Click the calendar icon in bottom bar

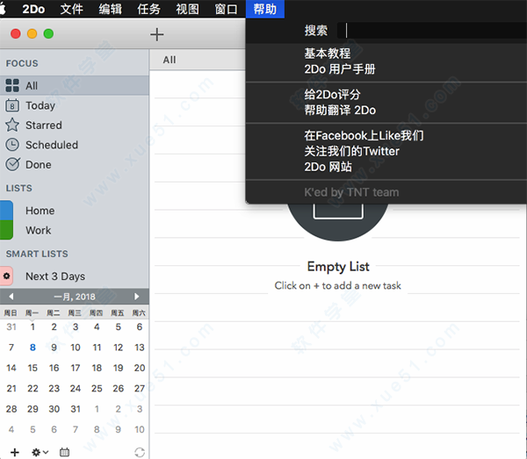click(x=64, y=452)
